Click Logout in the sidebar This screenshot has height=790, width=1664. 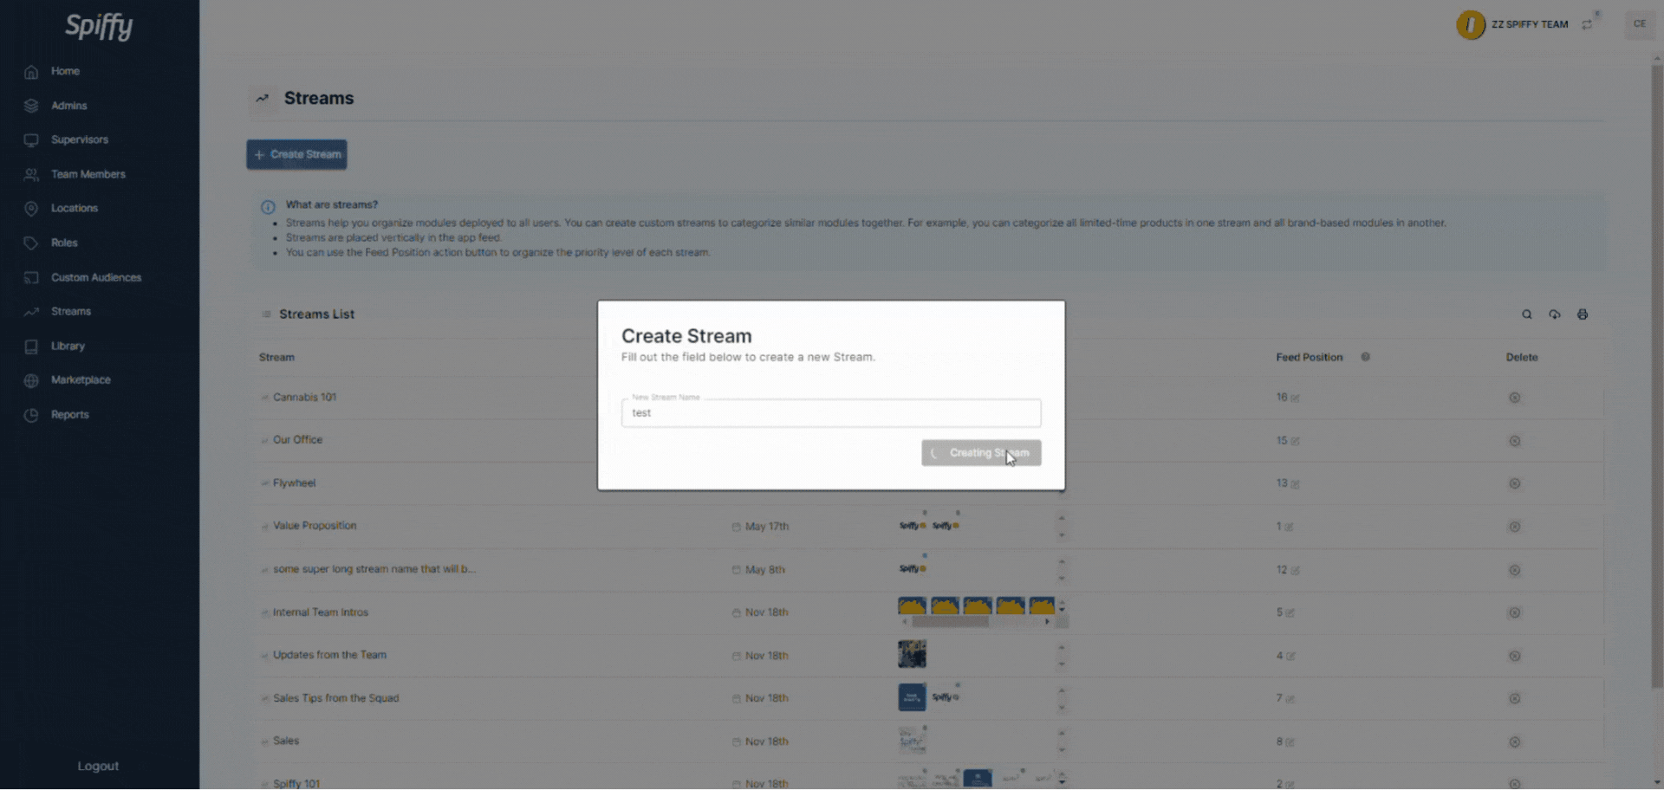(98, 767)
